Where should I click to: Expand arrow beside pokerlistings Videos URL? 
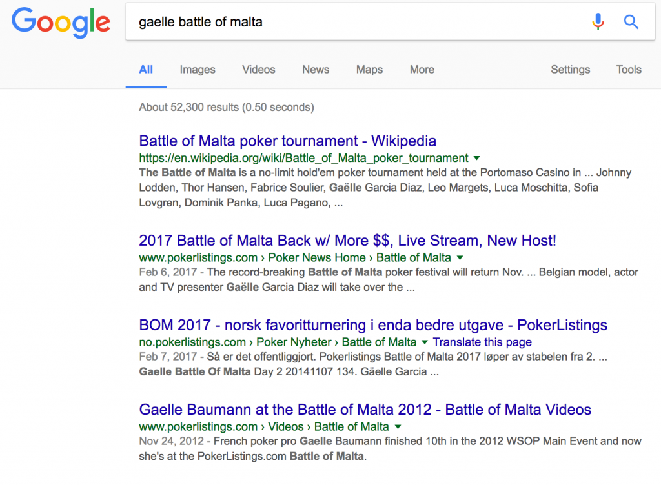click(398, 427)
